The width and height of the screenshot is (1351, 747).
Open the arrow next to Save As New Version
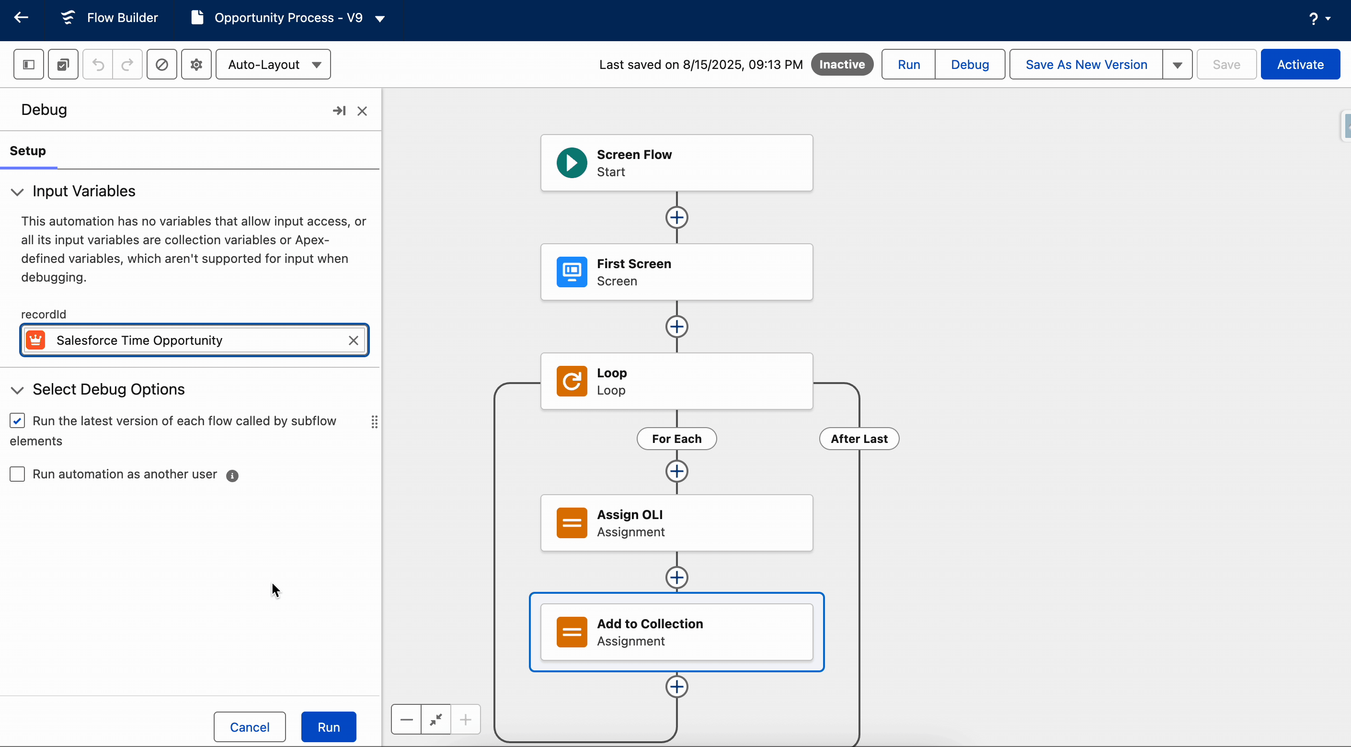(1178, 65)
